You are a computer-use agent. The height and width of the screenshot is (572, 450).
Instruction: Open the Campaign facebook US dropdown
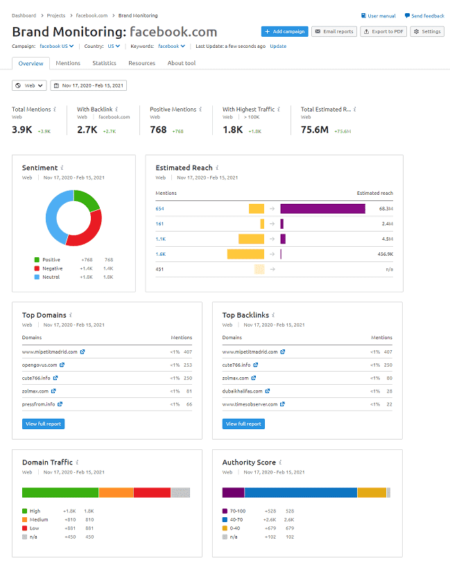pos(57,46)
